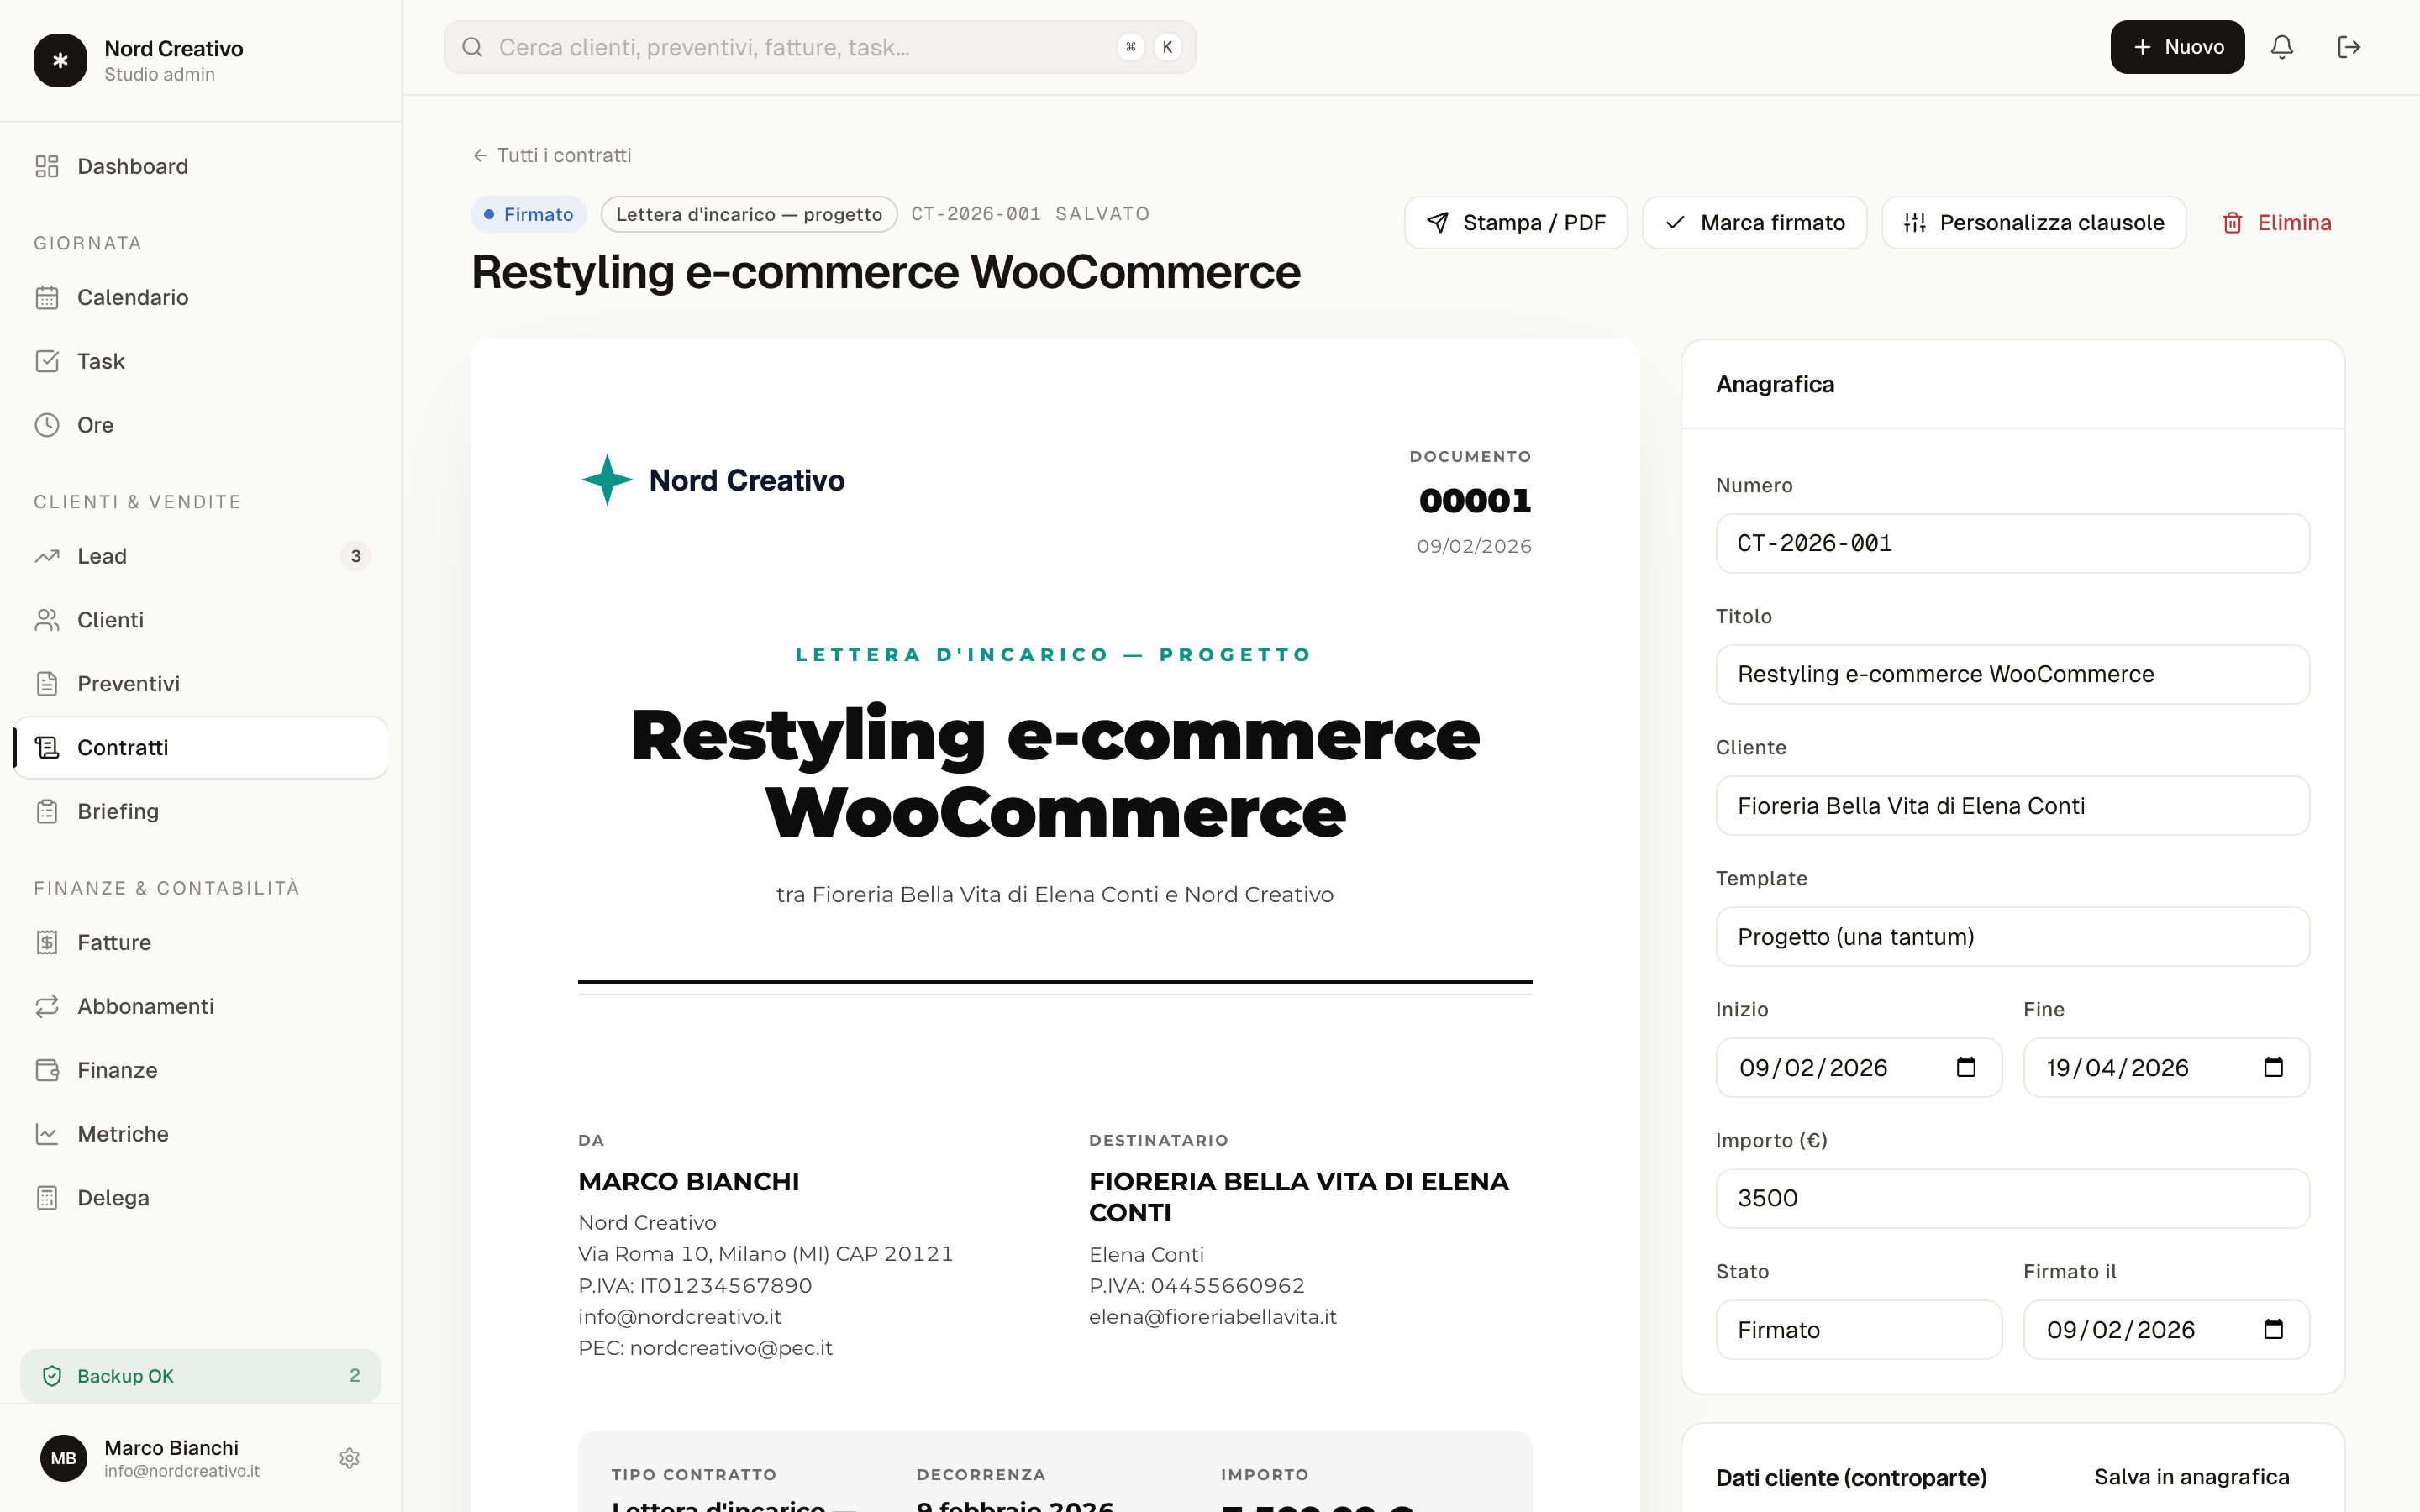Image resolution: width=2420 pixels, height=1512 pixels.
Task: Click Stampa / PDF button
Action: 1515,222
